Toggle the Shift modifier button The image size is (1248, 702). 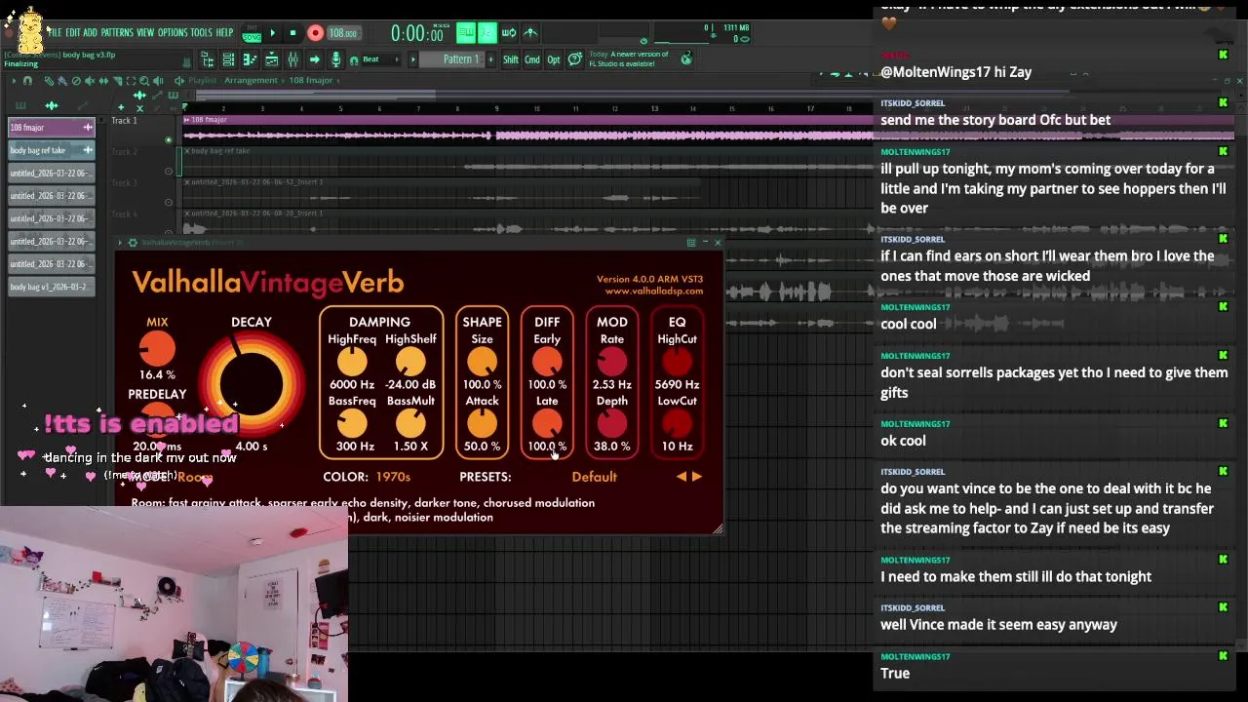click(510, 59)
